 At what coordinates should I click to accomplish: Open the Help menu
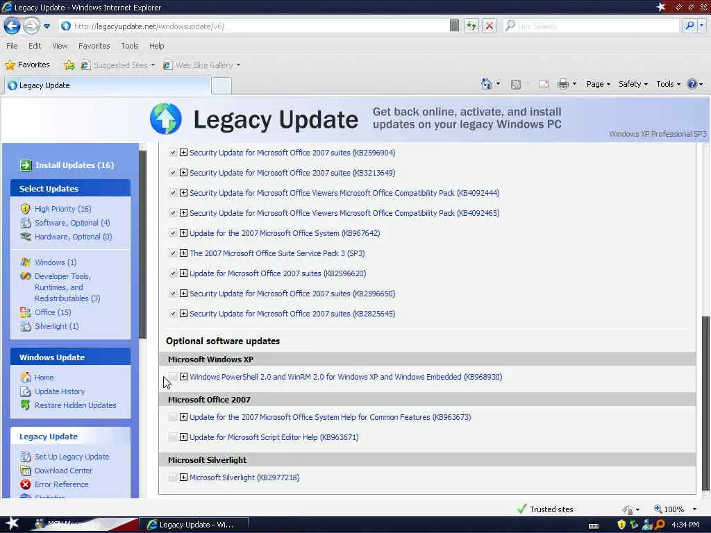pyautogui.click(x=156, y=46)
